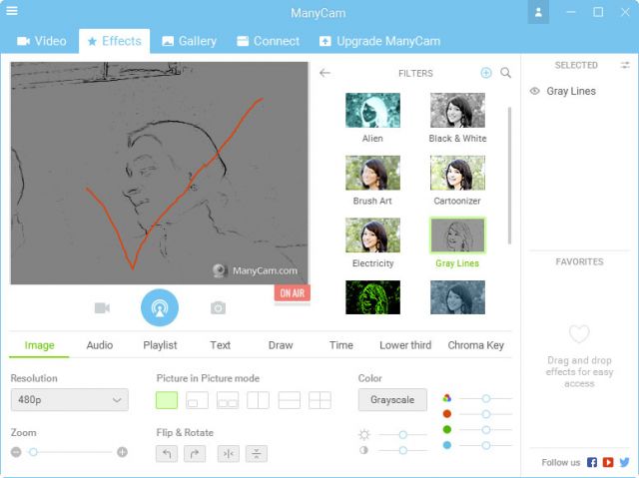Select four-quadrant picture mode

coord(319,400)
